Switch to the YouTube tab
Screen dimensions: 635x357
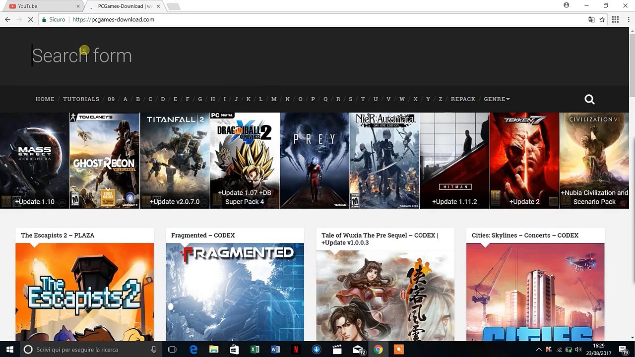[x=45, y=6]
